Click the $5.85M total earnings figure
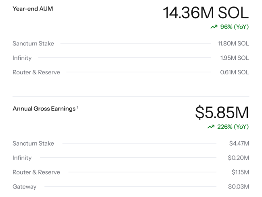This screenshot has height=197, width=262. click(222, 113)
